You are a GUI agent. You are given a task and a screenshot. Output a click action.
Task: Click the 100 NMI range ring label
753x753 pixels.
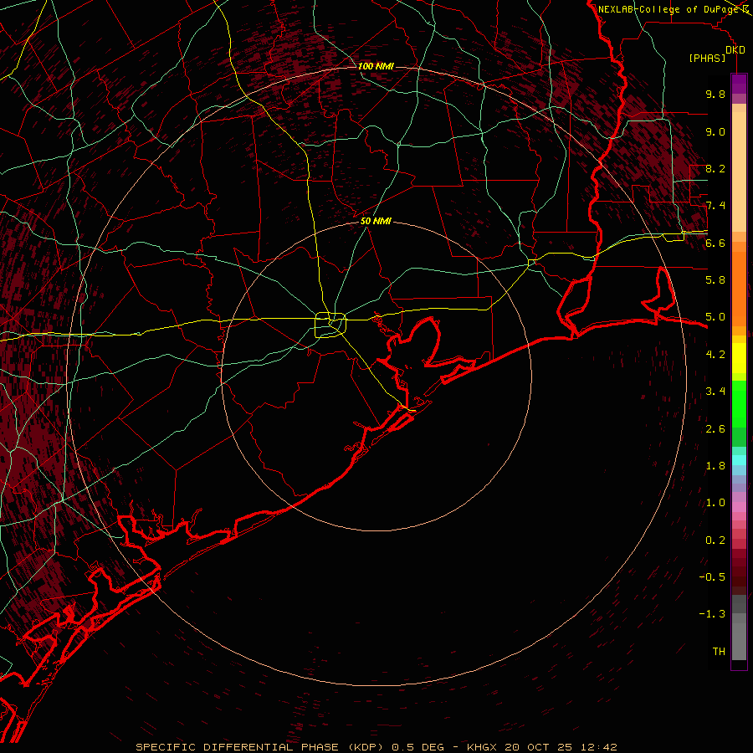(376, 66)
